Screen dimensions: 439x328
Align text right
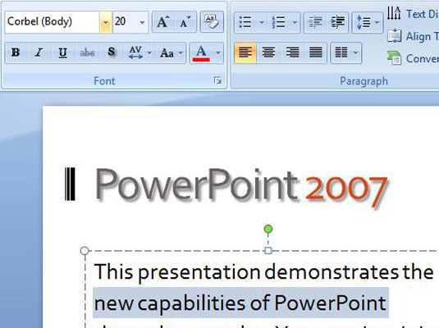[292, 53]
